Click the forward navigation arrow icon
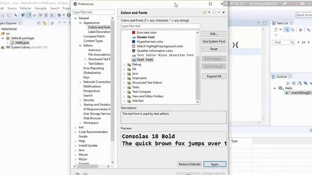The height and width of the screenshot is (175, 312). (214, 13)
